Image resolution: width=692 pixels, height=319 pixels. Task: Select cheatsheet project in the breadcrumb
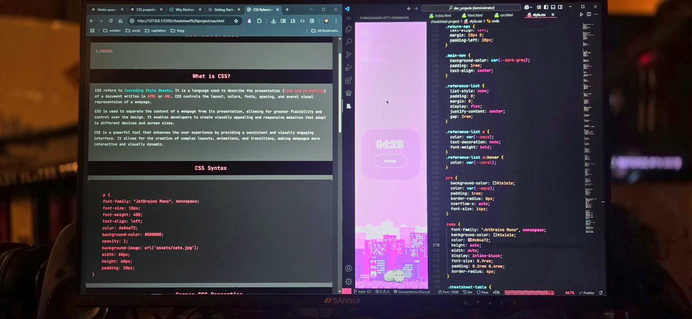click(x=444, y=21)
